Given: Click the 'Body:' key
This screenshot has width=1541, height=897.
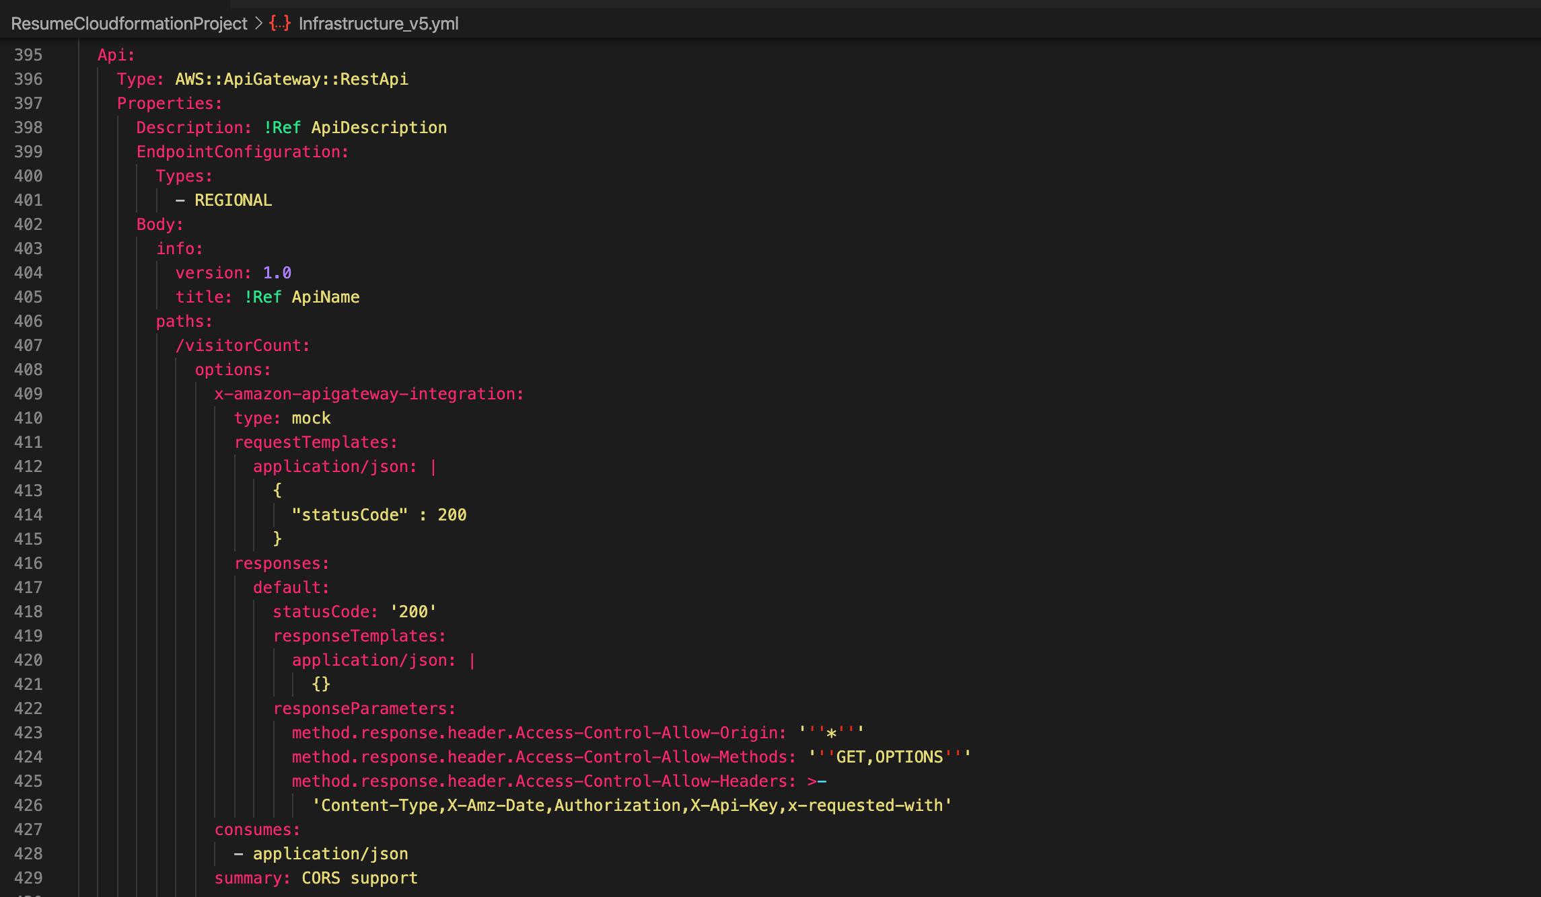Looking at the screenshot, I should (x=160, y=225).
